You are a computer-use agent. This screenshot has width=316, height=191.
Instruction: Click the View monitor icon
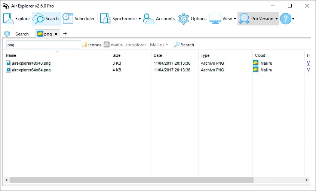point(215,19)
